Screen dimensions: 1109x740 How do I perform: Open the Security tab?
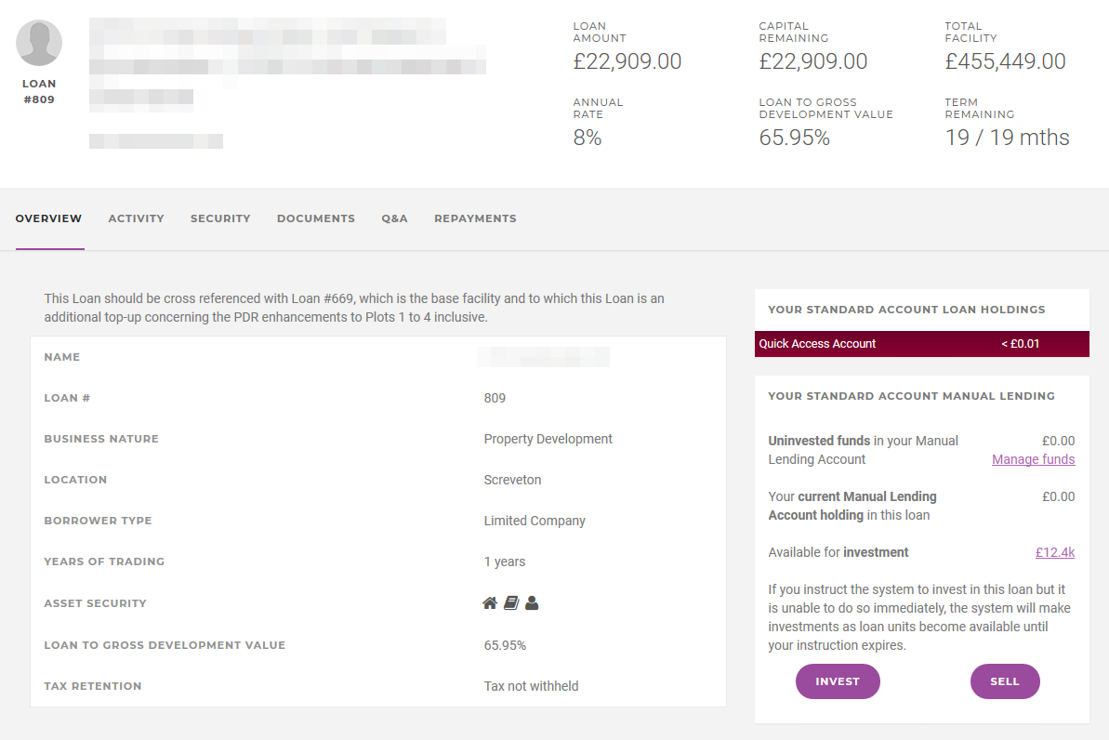coord(220,218)
